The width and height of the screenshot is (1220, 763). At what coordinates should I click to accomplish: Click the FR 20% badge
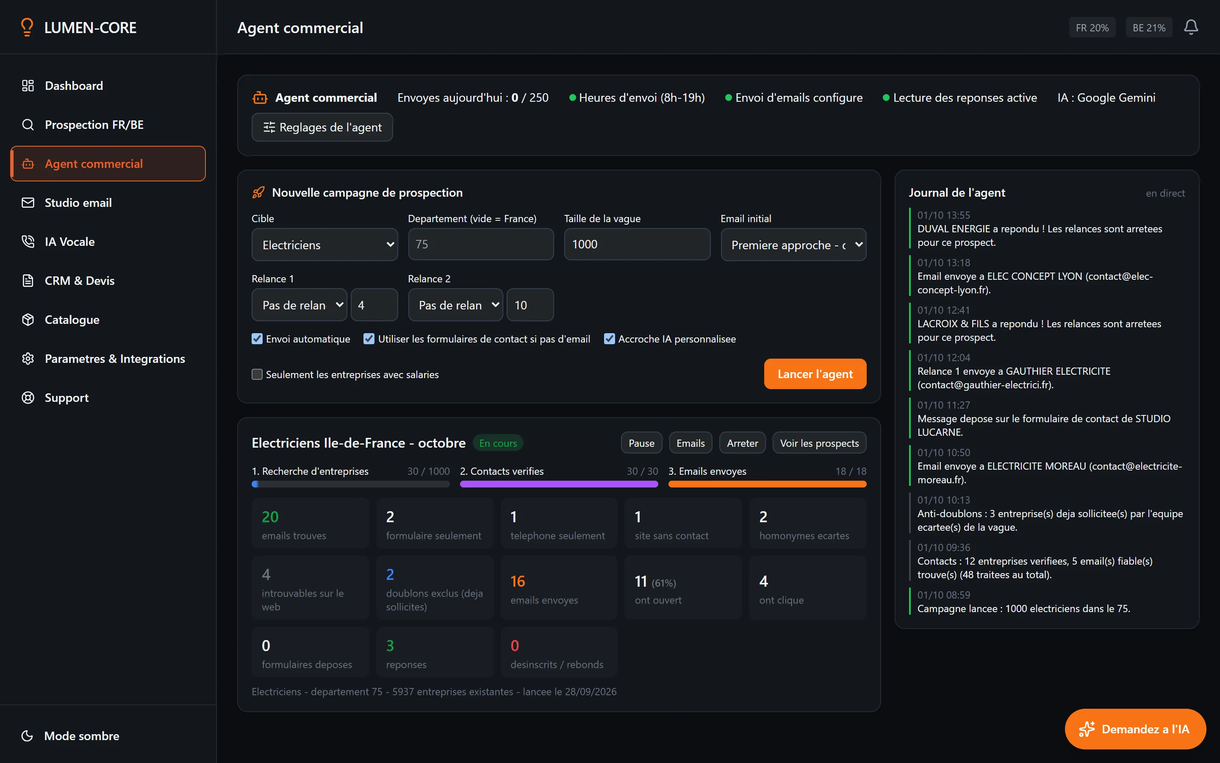(1092, 28)
